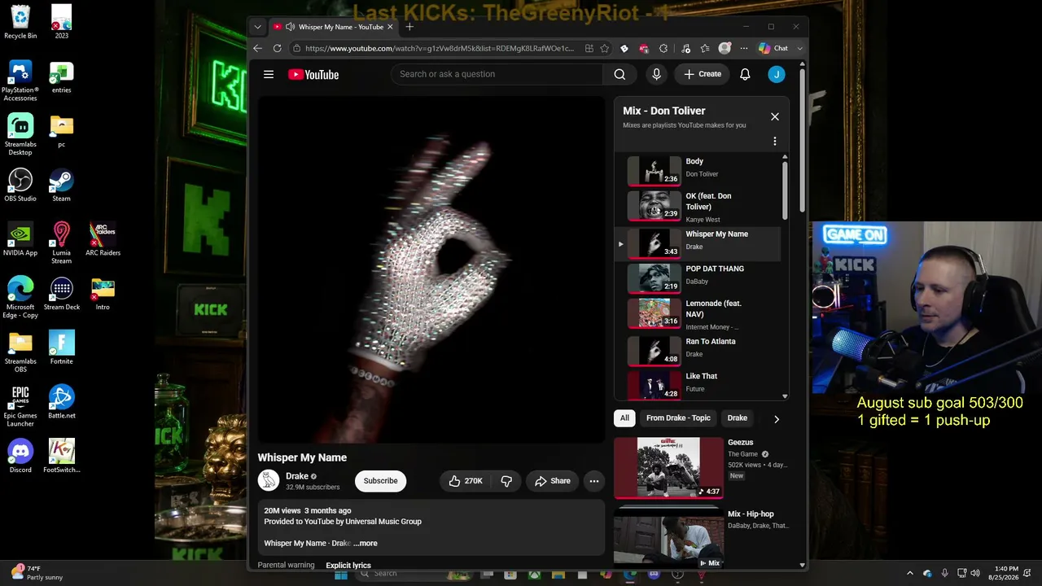Image resolution: width=1042 pixels, height=586 pixels.
Task: Open the Drake channel name link
Action: point(297,476)
